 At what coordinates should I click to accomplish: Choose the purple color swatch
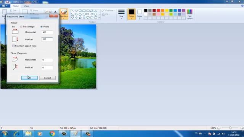(x=184, y=10)
